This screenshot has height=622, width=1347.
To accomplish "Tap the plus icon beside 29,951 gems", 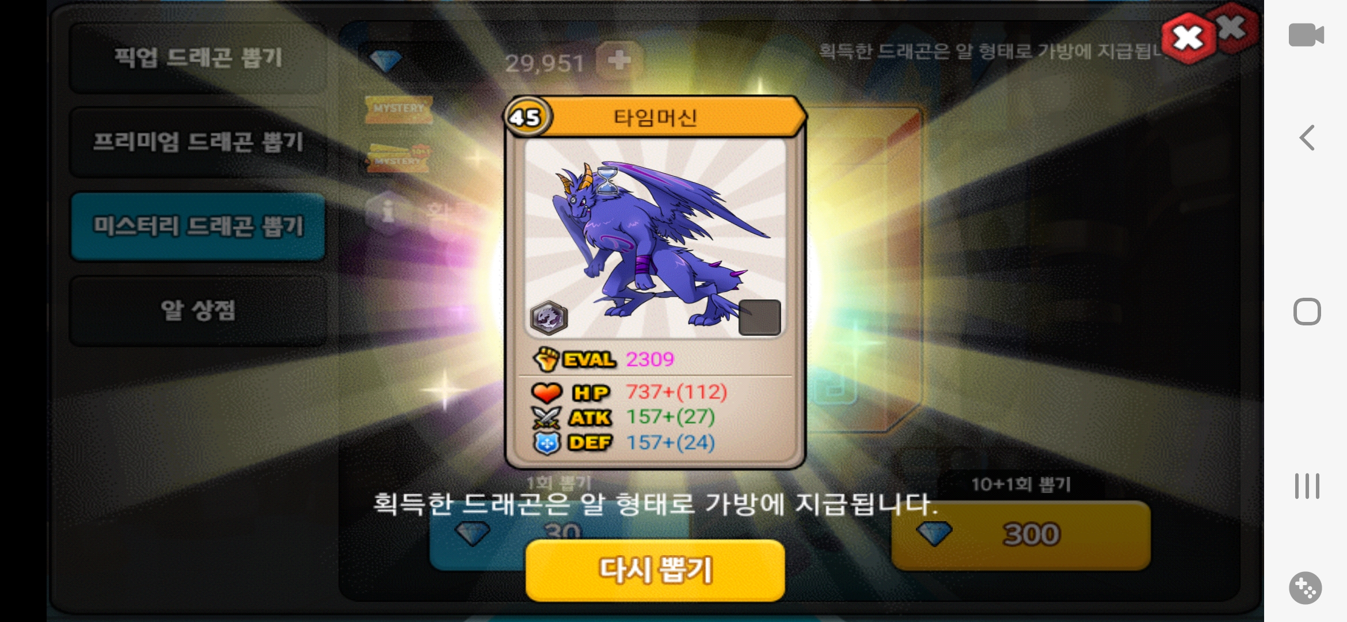I will coord(619,60).
